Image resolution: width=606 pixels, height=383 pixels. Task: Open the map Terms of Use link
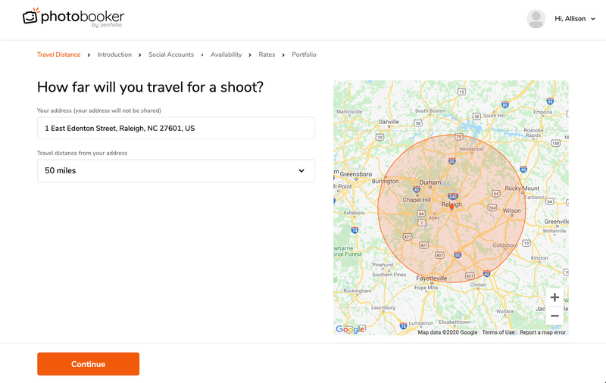(x=498, y=332)
